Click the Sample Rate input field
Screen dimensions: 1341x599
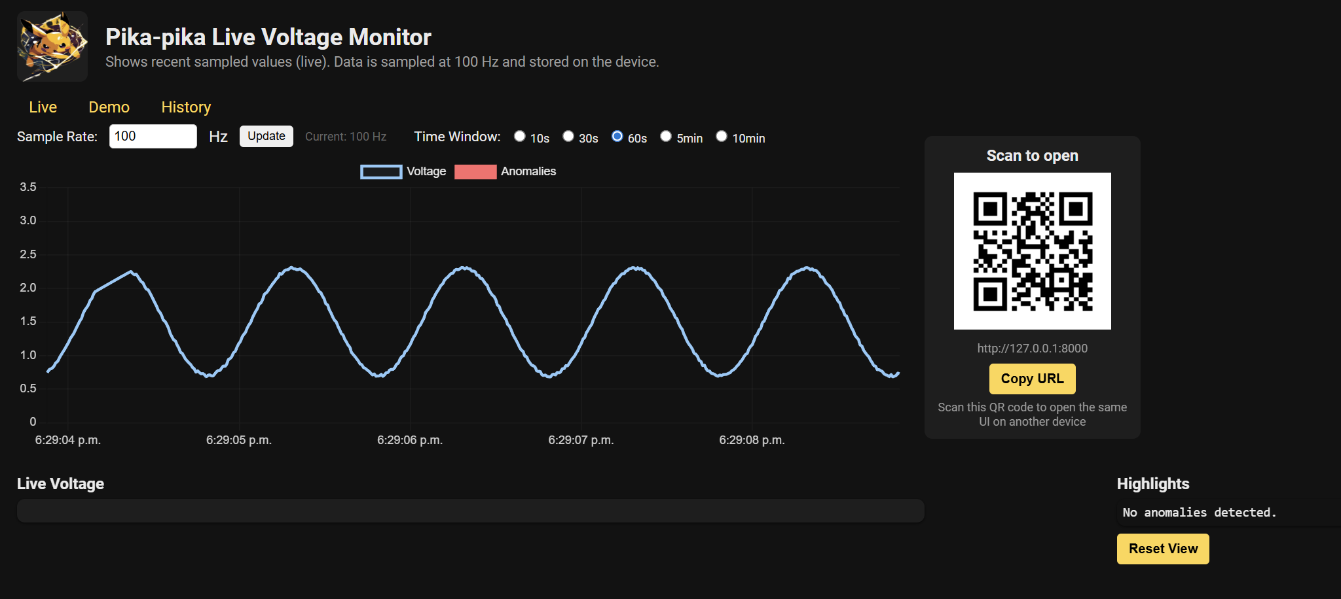point(153,137)
